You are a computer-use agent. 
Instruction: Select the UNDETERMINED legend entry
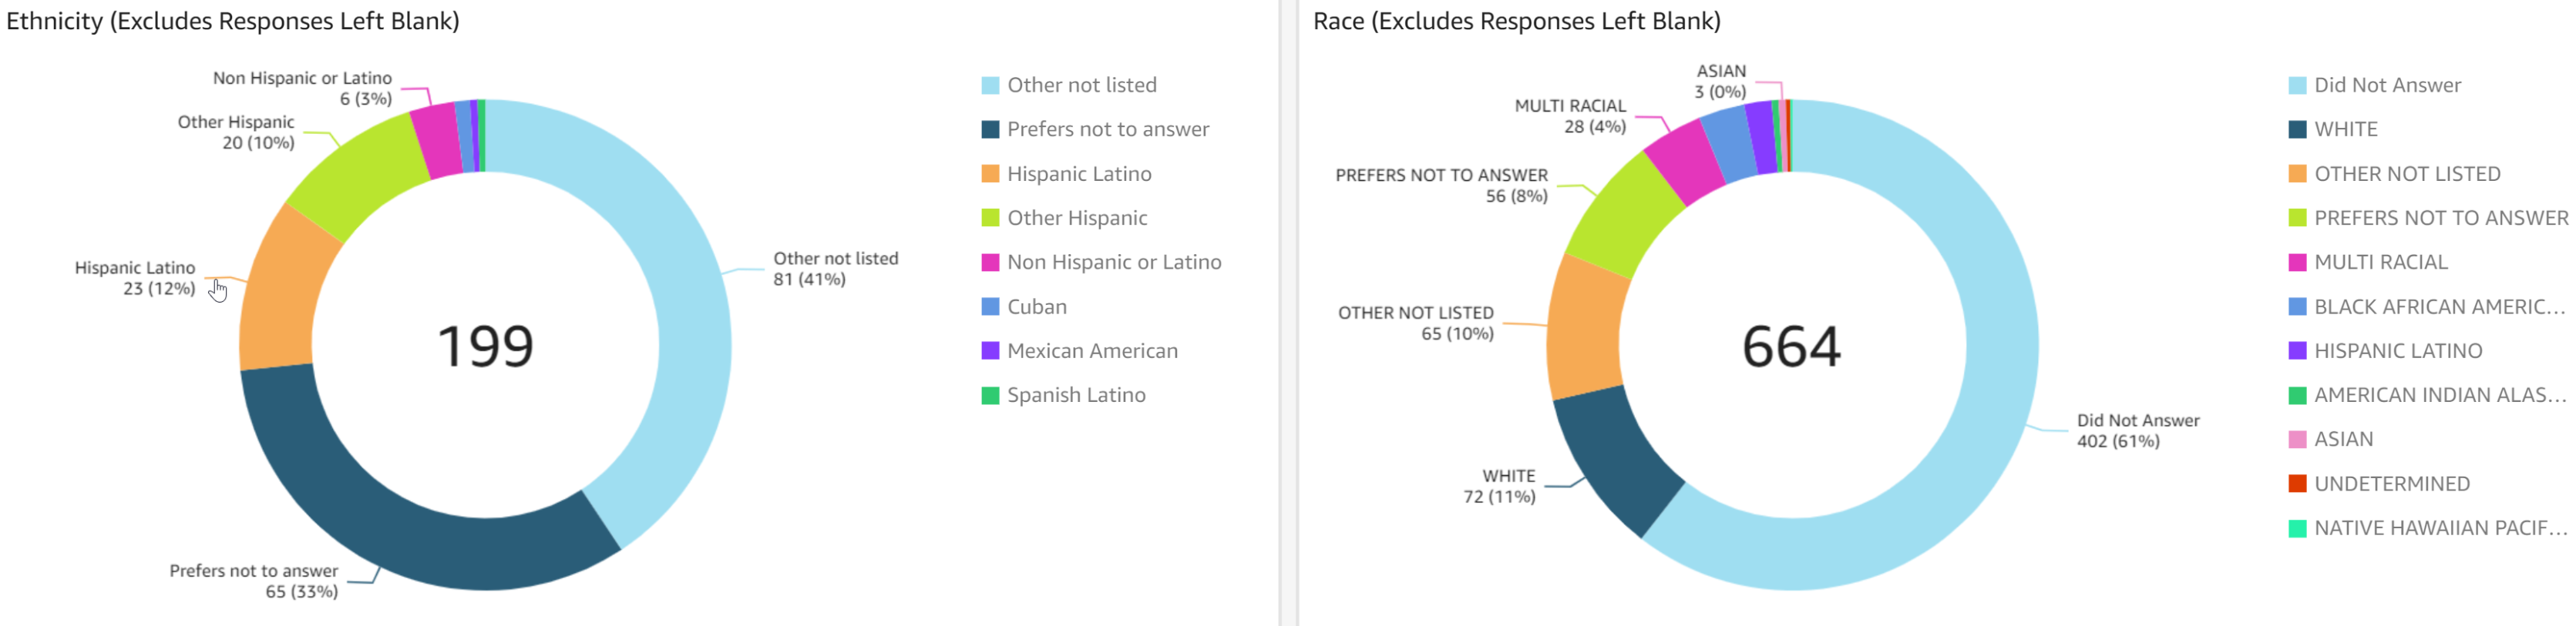click(x=2391, y=484)
